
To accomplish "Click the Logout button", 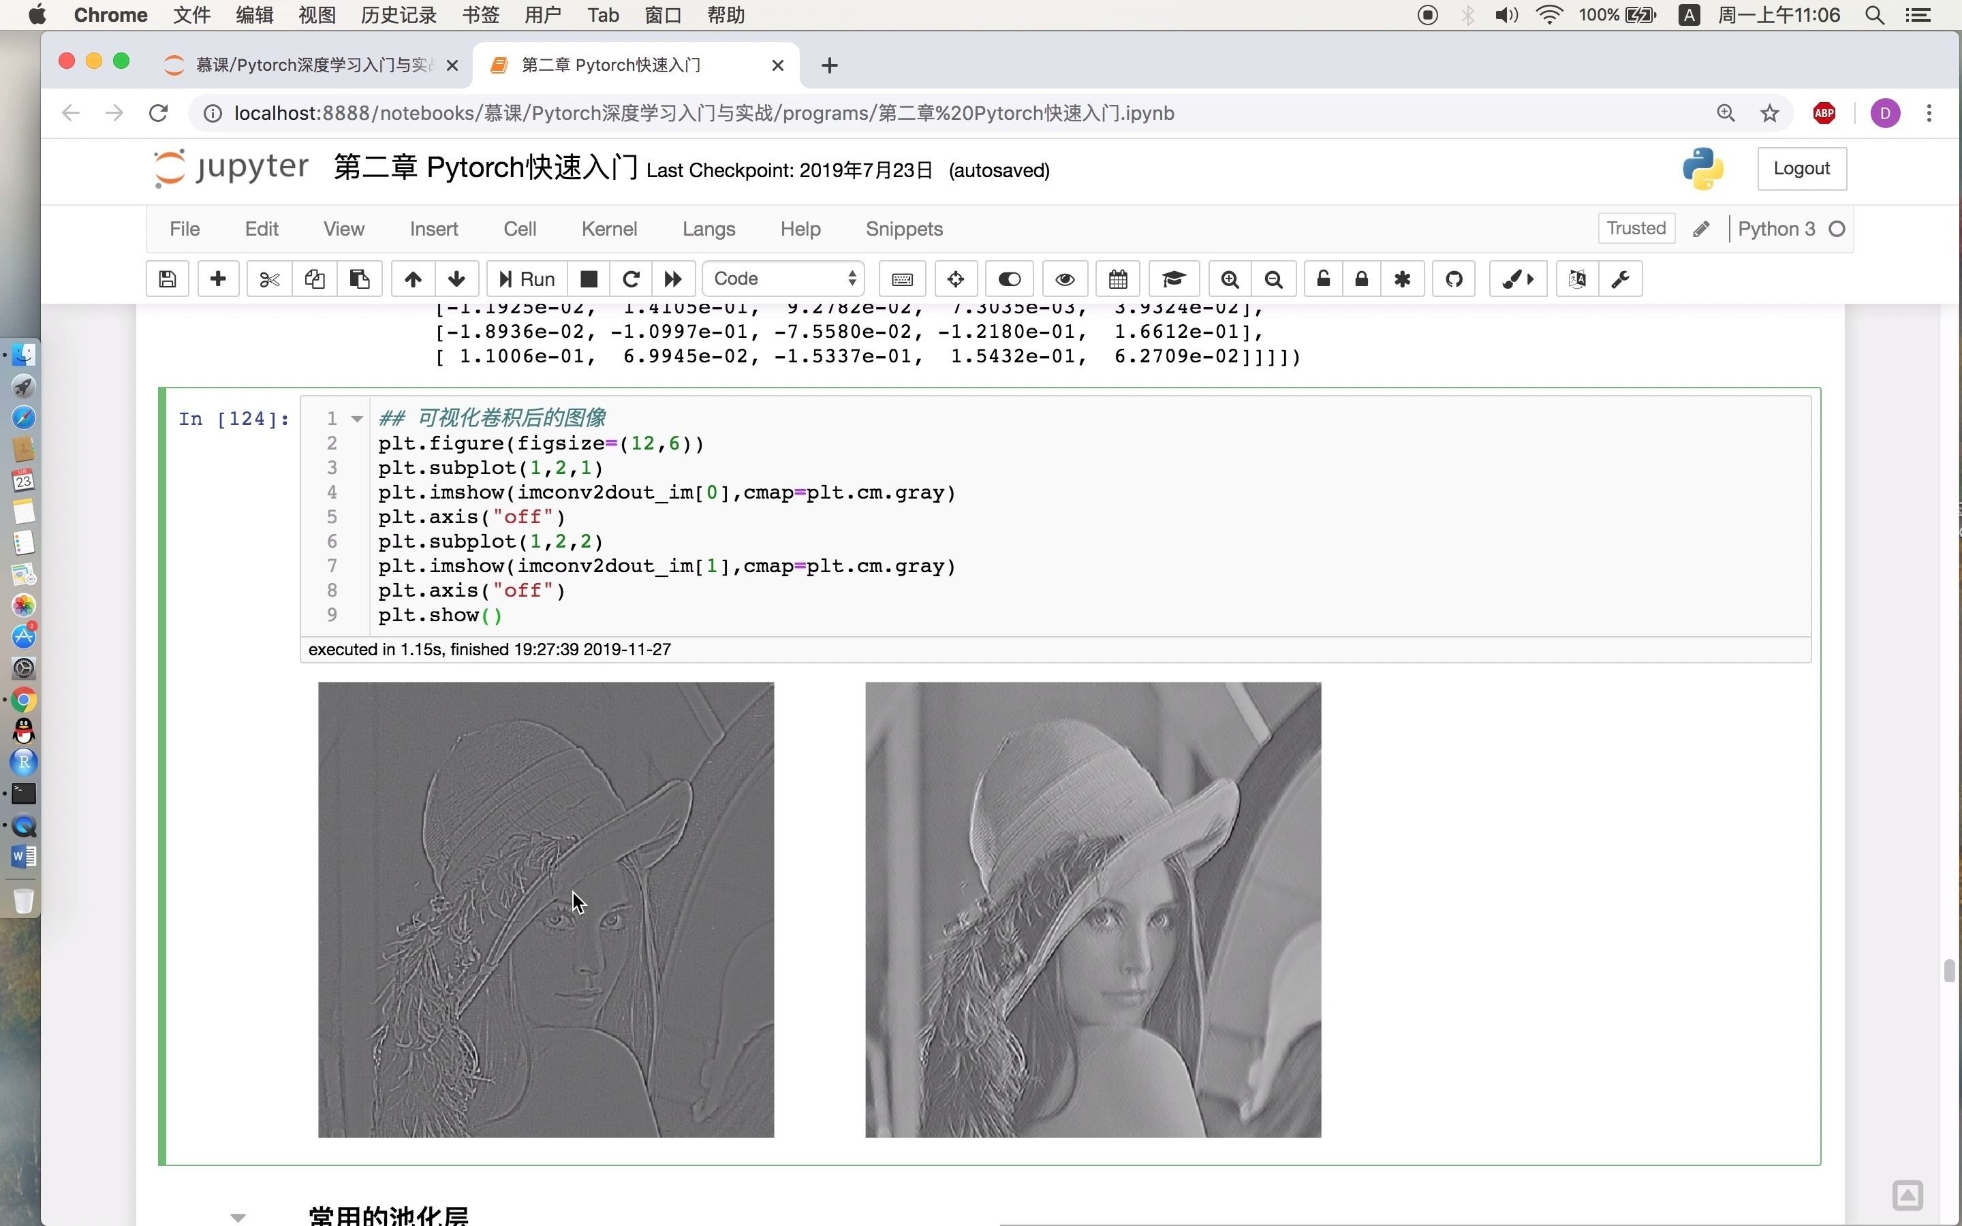I will (1801, 169).
